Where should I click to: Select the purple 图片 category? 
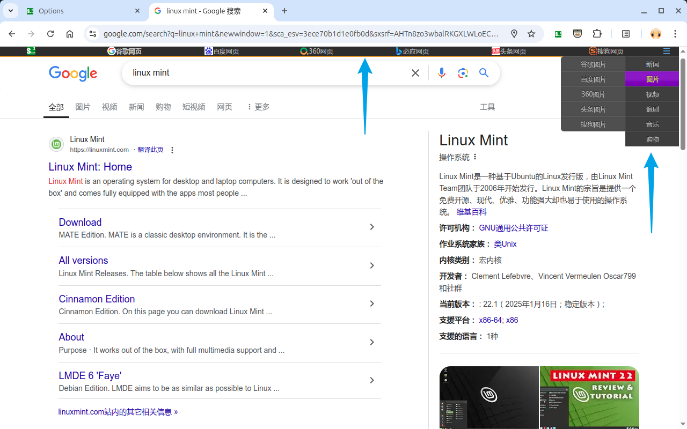[652, 79]
